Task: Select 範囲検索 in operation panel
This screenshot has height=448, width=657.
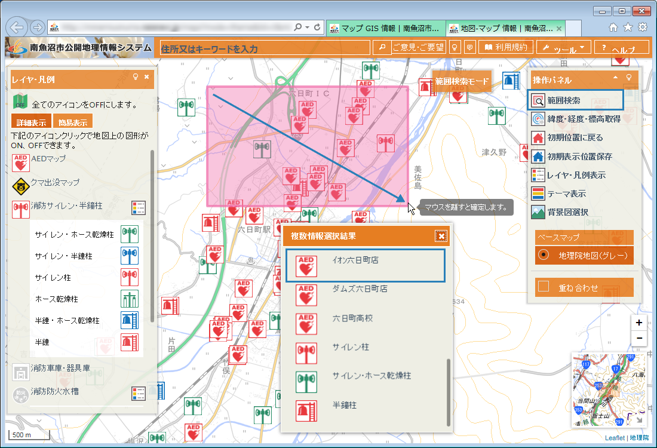Action: tap(575, 100)
